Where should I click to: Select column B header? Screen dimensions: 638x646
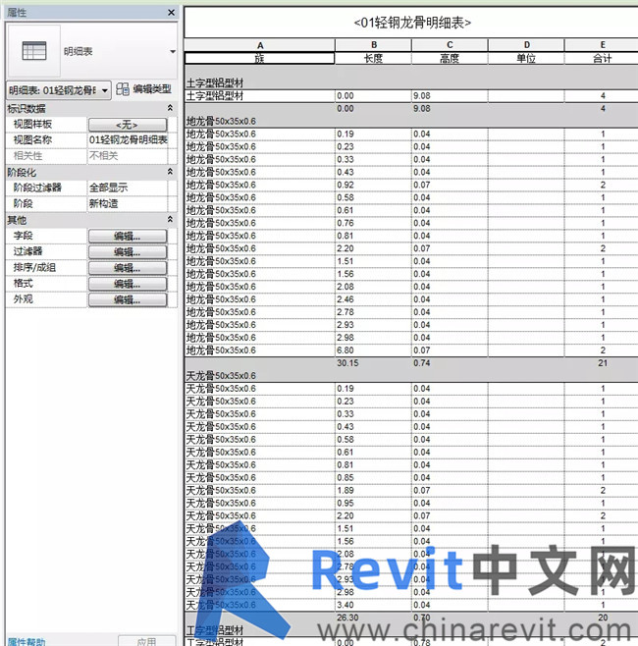click(x=374, y=45)
